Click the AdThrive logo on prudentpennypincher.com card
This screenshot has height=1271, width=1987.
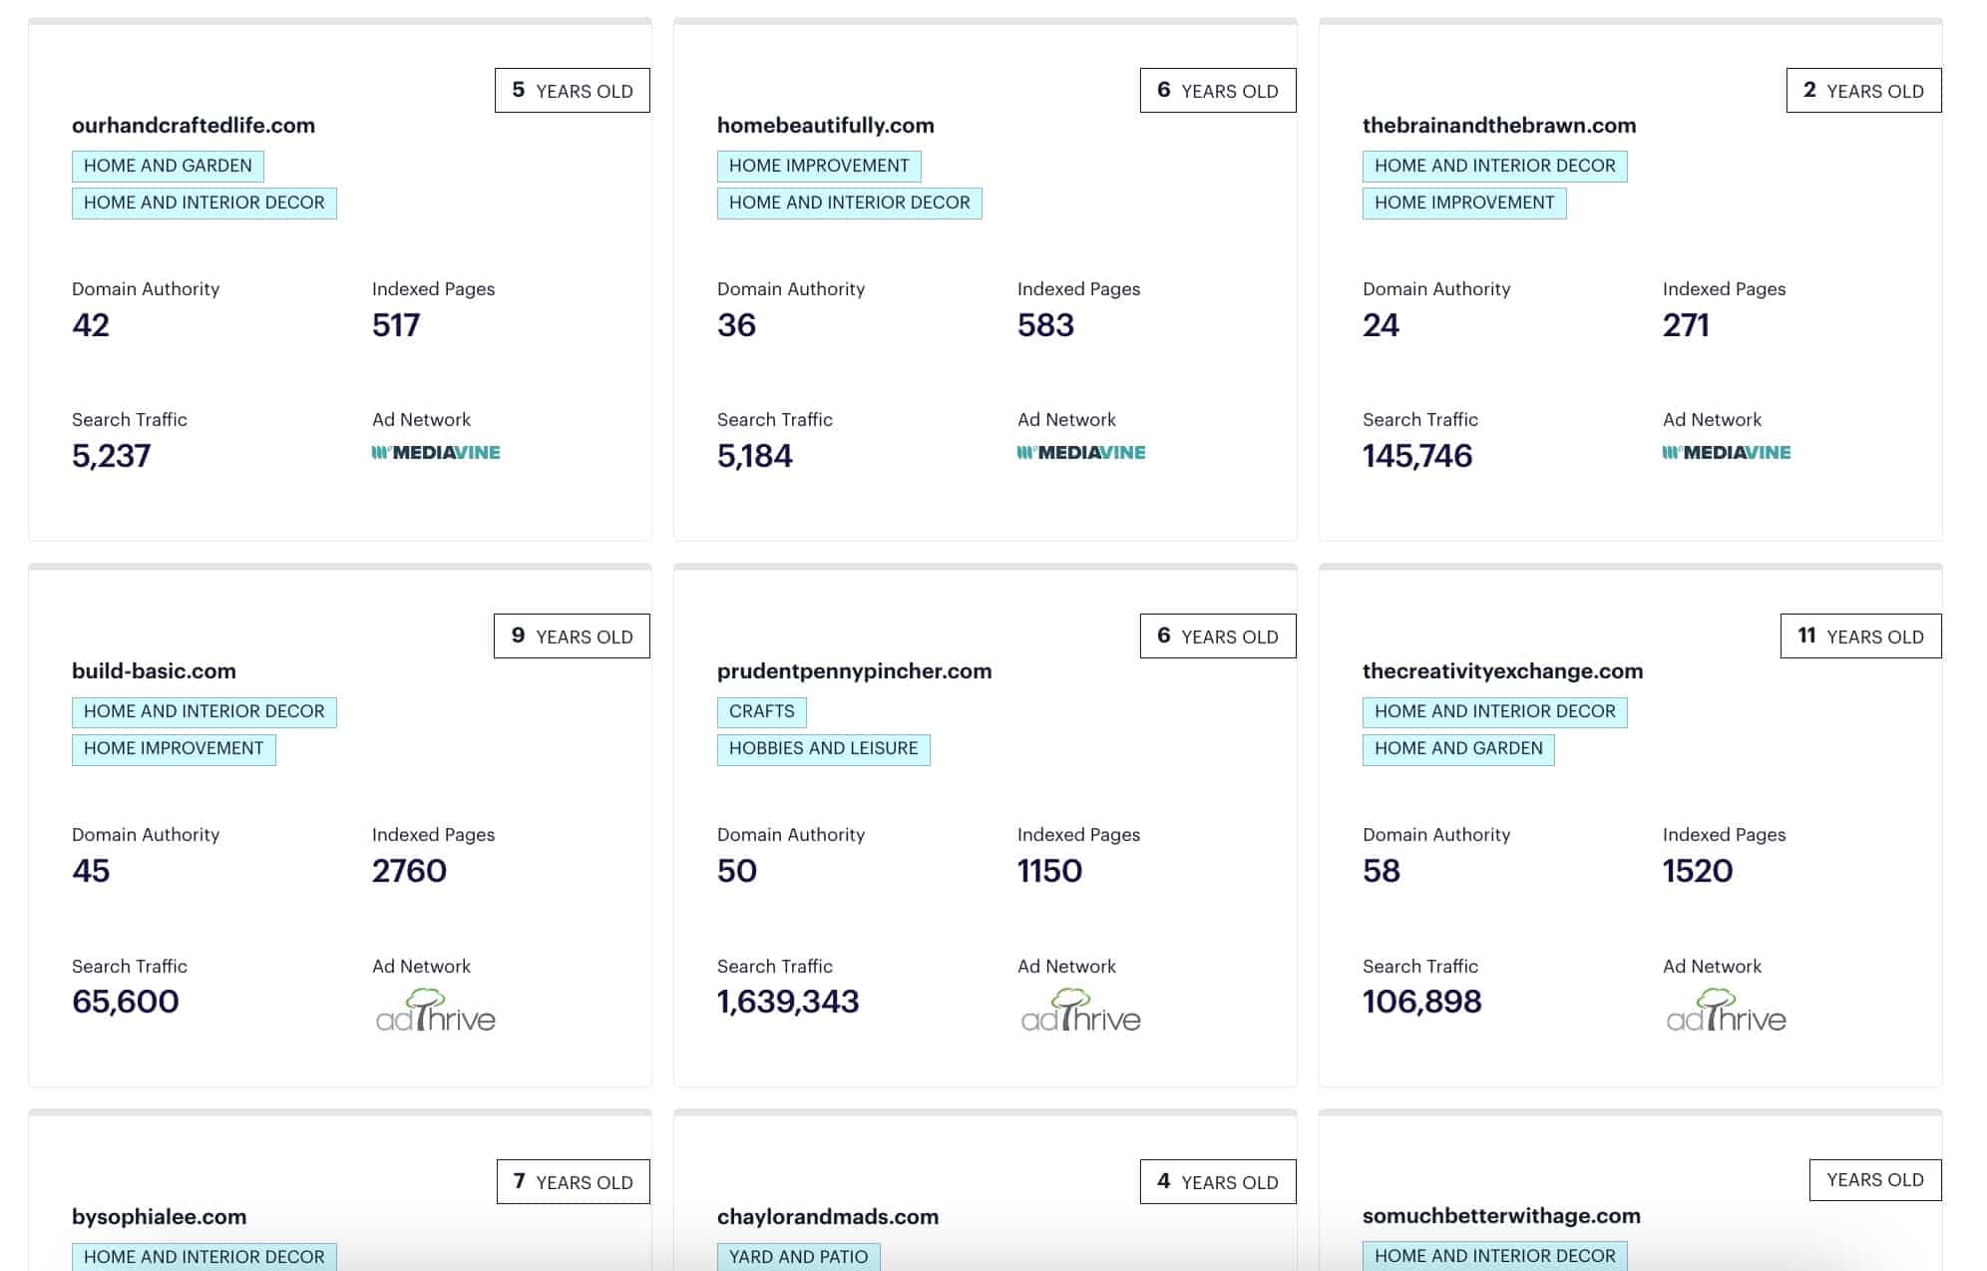(1081, 1011)
